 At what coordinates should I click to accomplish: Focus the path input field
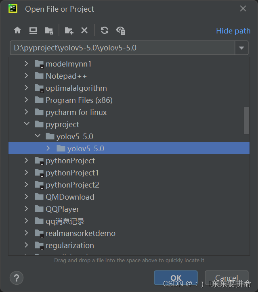coord(122,48)
